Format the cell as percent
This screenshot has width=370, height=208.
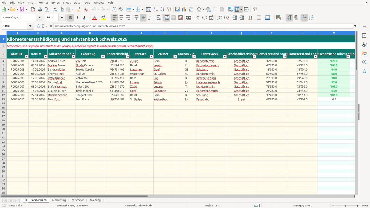(x=198, y=18)
